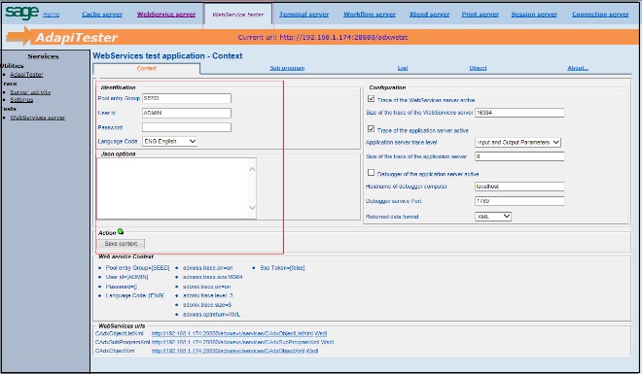Select the Context sub-tab

click(x=147, y=68)
